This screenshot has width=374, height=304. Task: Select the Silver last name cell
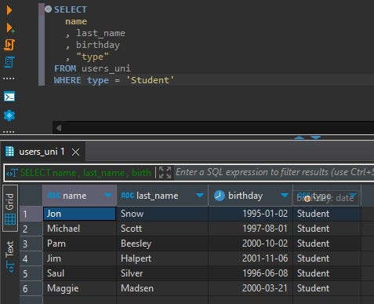pos(162,273)
